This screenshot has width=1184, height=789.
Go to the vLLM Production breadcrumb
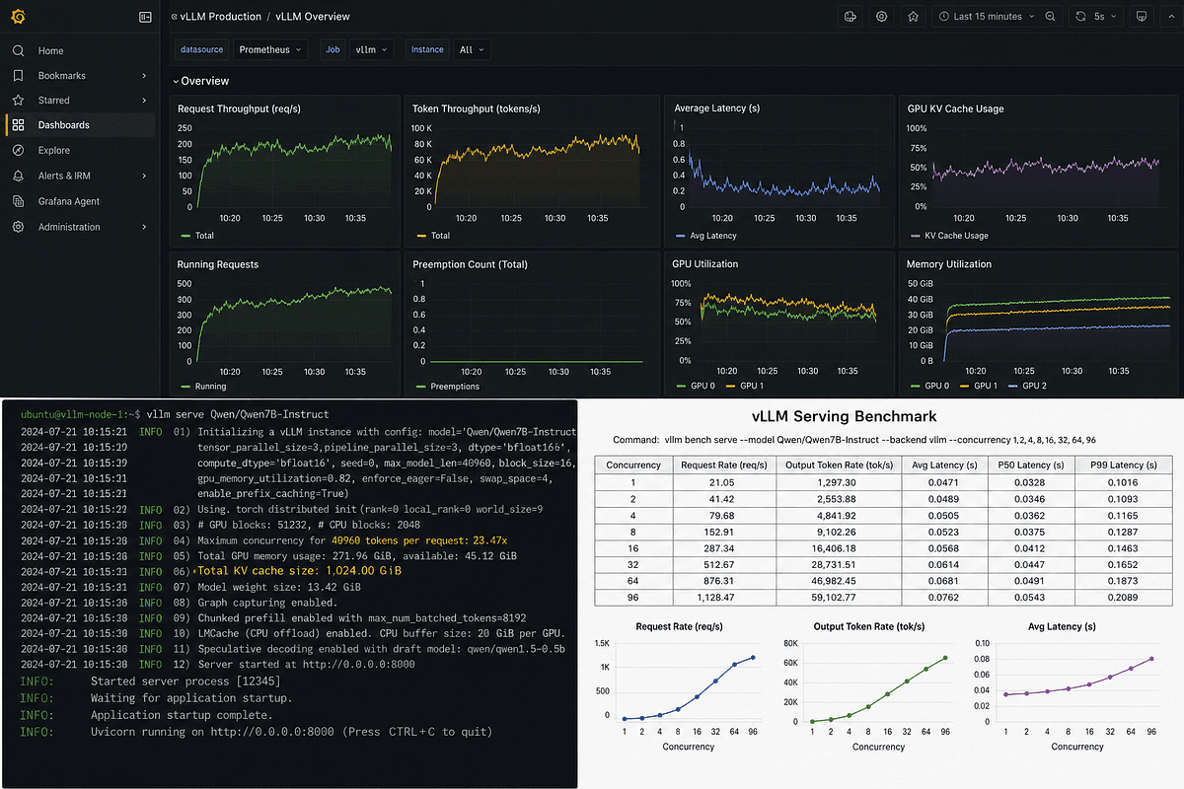tap(221, 17)
